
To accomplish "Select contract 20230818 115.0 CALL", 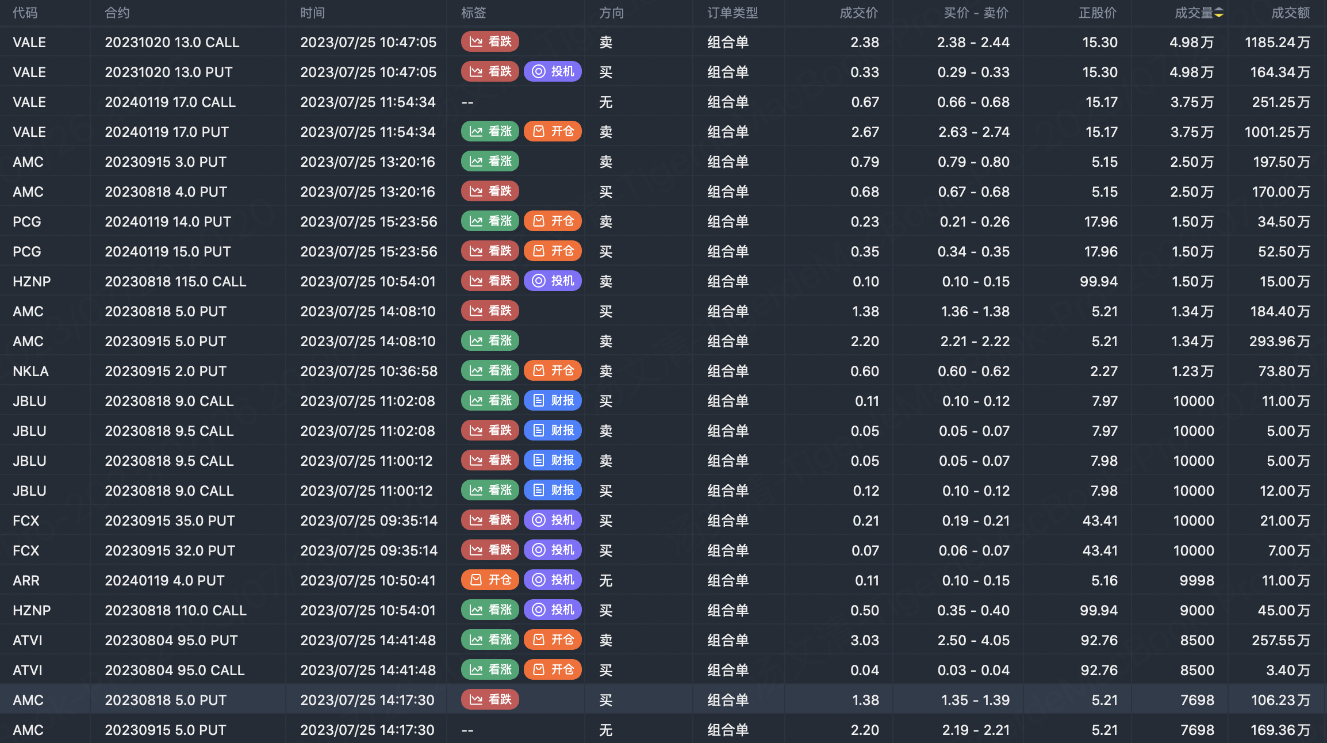I will (175, 281).
